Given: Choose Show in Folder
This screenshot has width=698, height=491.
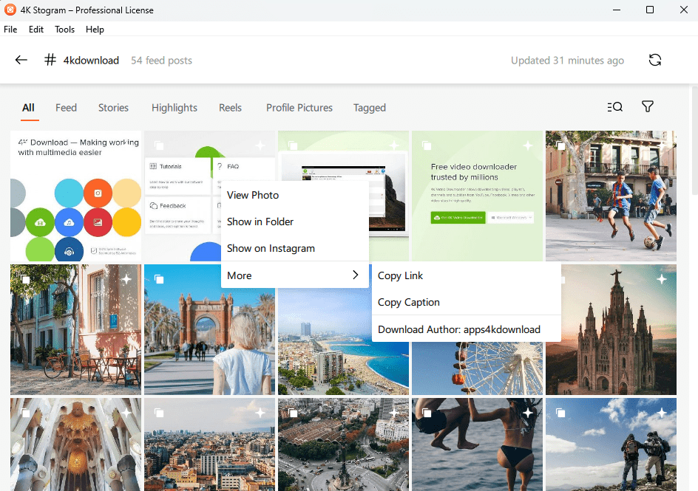Looking at the screenshot, I should (x=295, y=222).
